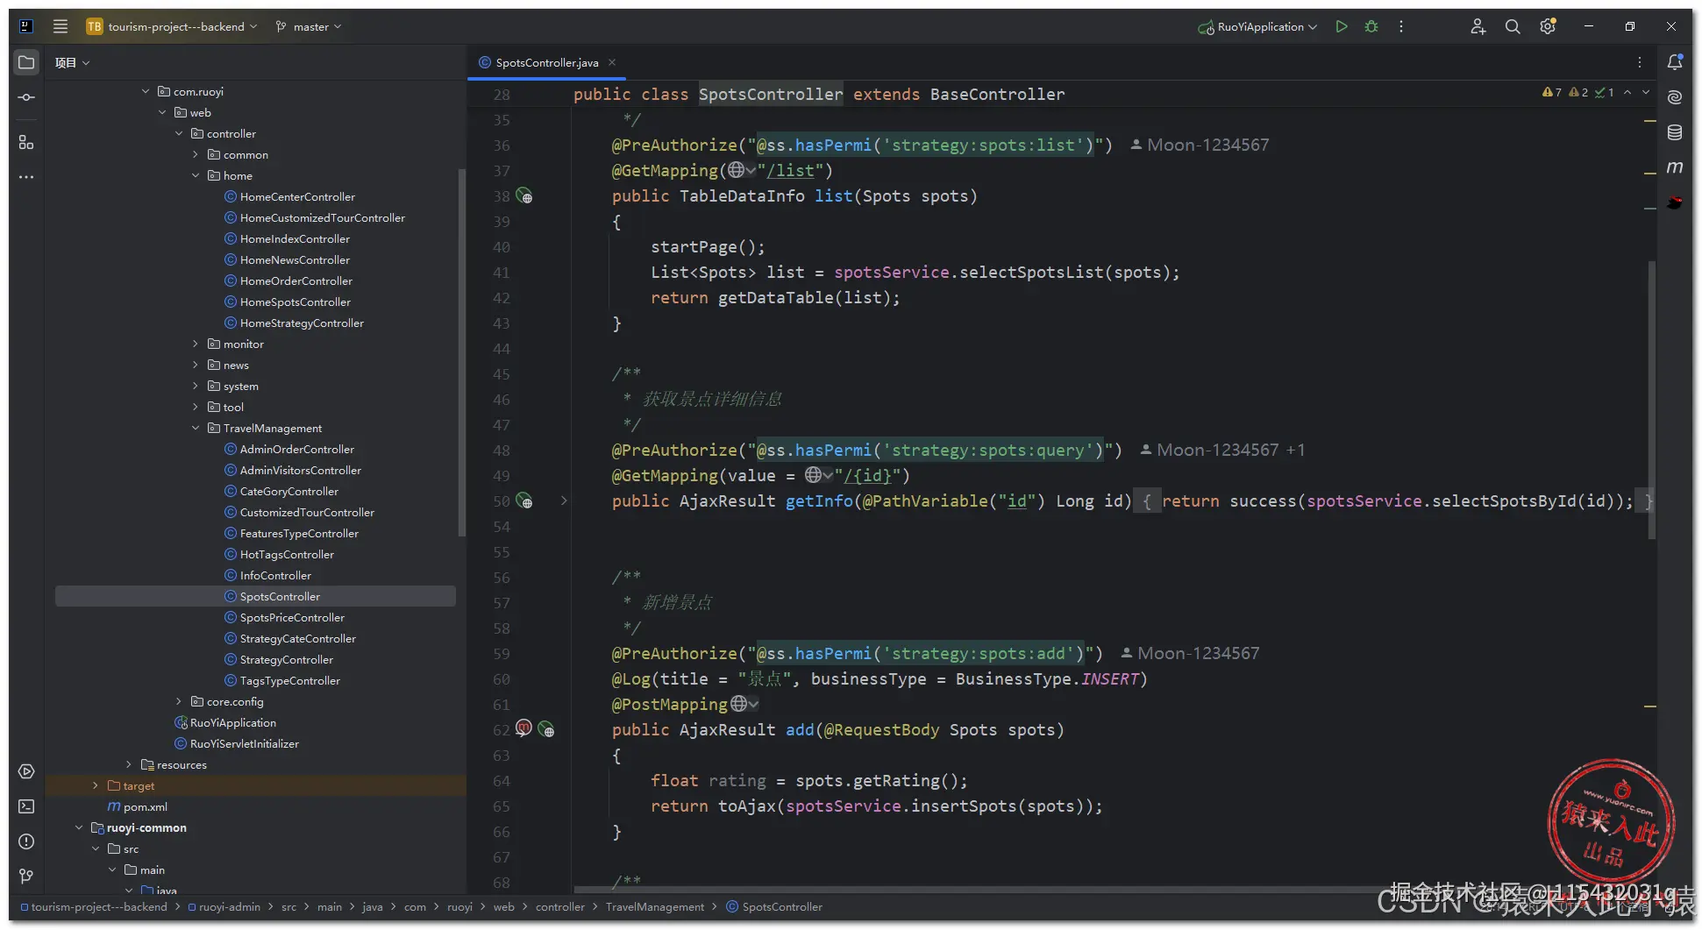
Task: Toggle the Project tool window folder icon
Action: click(26, 62)
